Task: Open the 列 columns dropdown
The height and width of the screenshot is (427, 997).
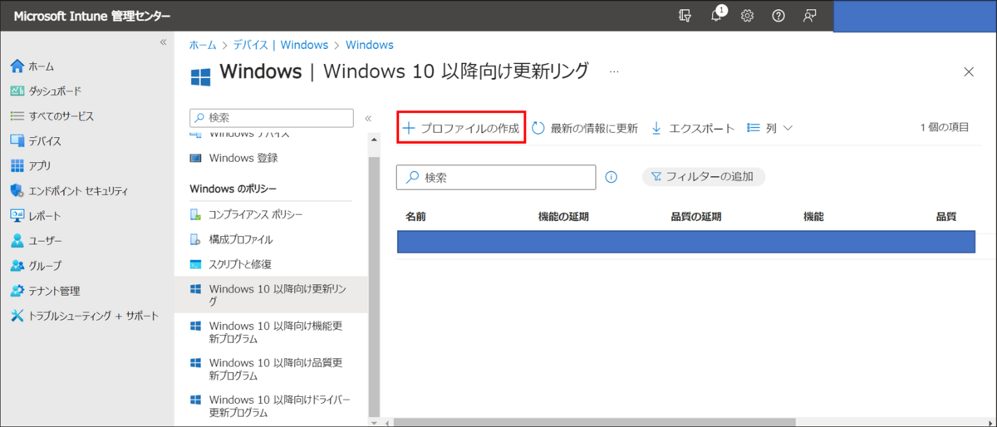Action: click(x=770, y=128)
